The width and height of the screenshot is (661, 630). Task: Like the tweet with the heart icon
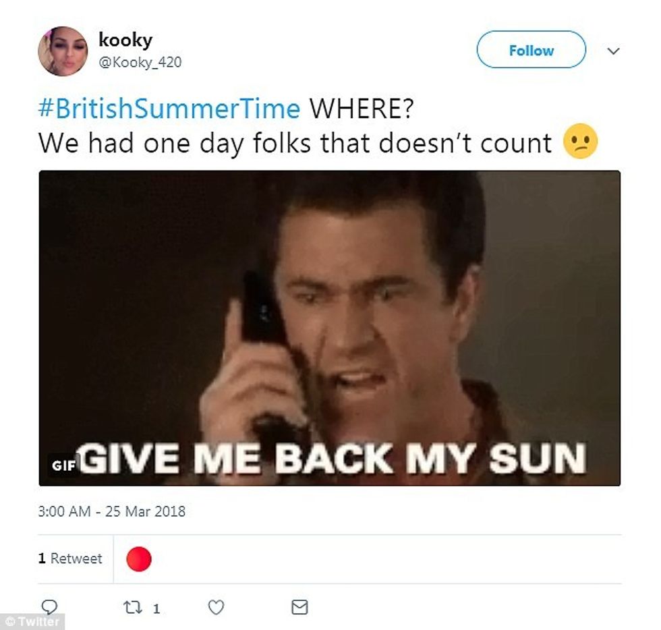point(217,607)
